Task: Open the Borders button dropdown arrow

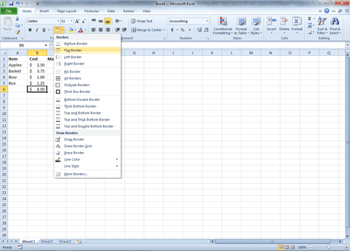Action: [63, 30]
